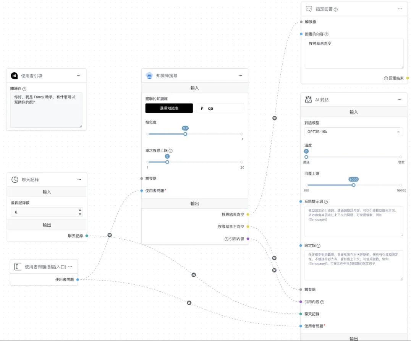Click 聊天記錄 input dot on AI 對話
Viewport: 411px width, 341px height.
[x=301, y=314]
